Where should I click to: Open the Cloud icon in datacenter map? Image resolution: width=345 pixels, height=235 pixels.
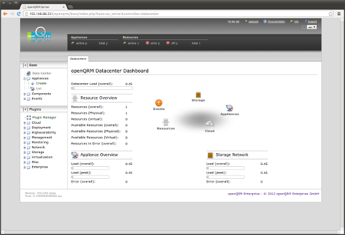point(210,124)
